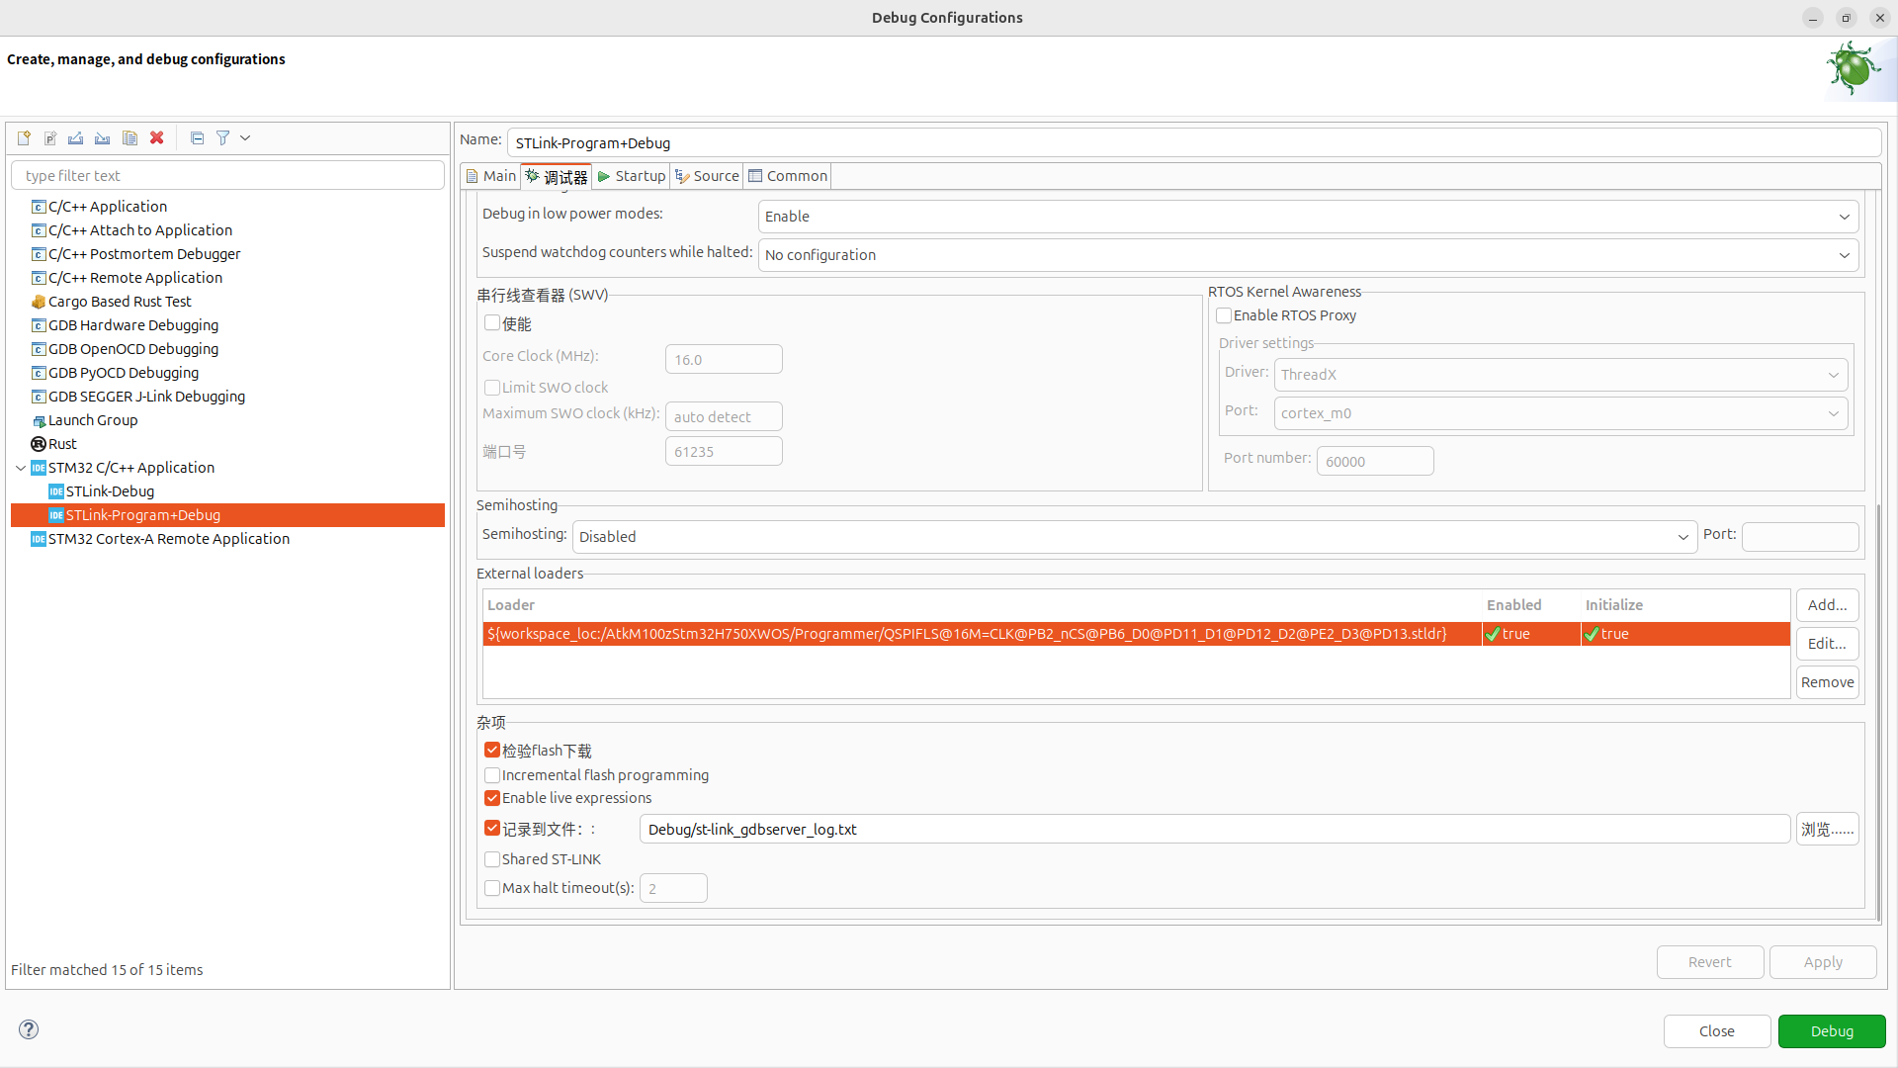This screenshot has width=1898, height=1068.
Task: Switch to the Startup tab
Action: pos(632,176)
